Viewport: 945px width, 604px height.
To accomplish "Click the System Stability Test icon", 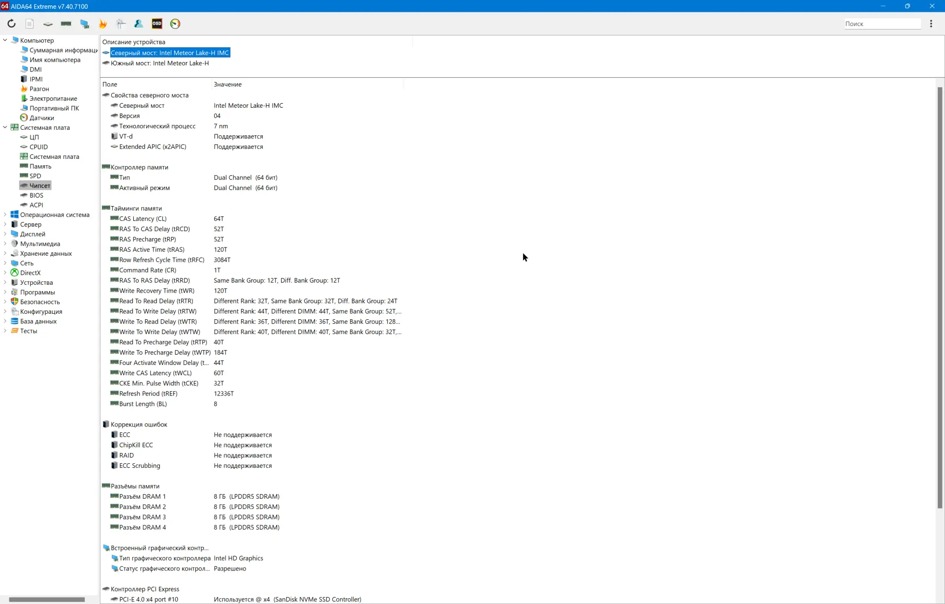I will [x=103, y=24].
